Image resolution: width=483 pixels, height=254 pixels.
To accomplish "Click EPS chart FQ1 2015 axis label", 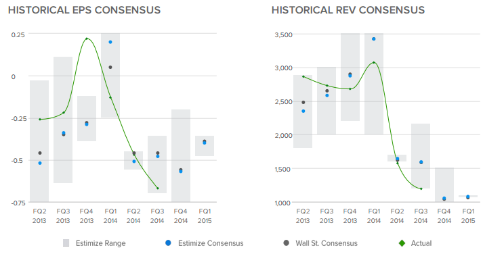I will (205, 216).
